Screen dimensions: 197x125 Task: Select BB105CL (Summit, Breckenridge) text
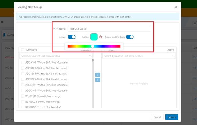(43, 102)
